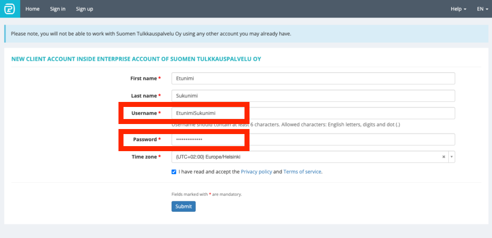Click the 'Fields marked with * are mandatory' note
This screenshot has height=238, width=492.
[207, 194]
